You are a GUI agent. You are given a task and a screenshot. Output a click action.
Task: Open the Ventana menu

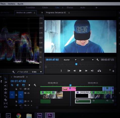click(12, 4)
